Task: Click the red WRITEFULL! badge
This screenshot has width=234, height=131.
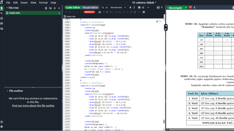Action: click(89, 12)
